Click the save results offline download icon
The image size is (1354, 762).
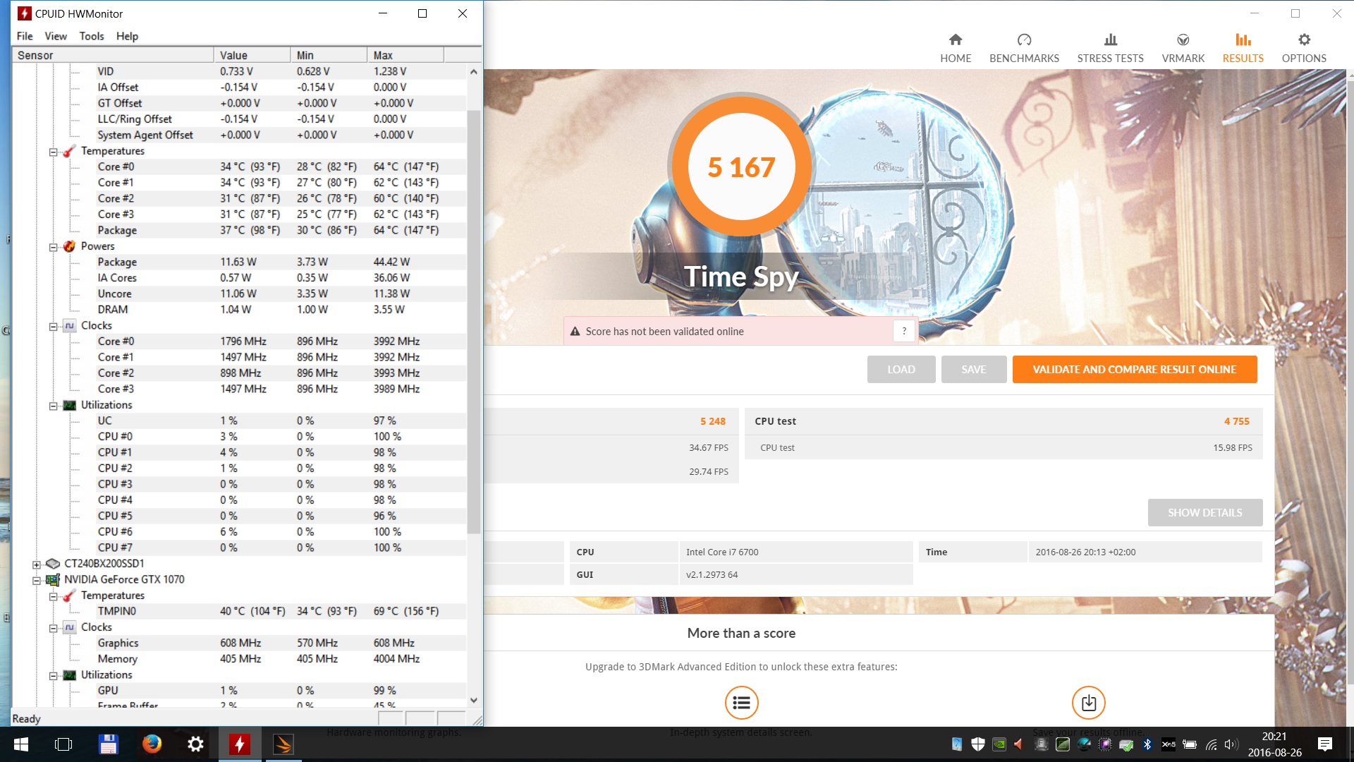[x=1088, y=703]
